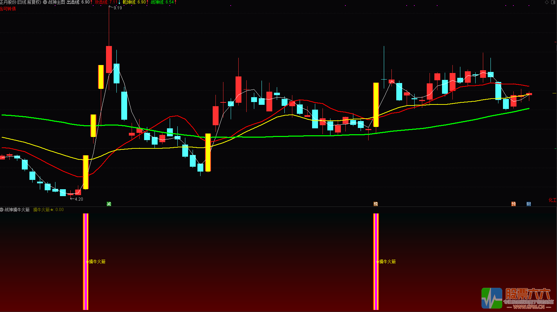557x312 pixels.
Task: Click the second 擒牛火箭 signal bar label
Action: [387, 261]
